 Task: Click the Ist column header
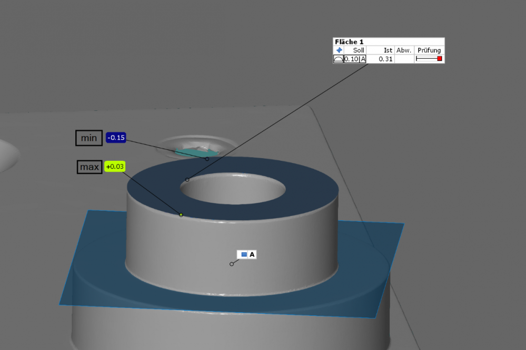tap(387, 50)
